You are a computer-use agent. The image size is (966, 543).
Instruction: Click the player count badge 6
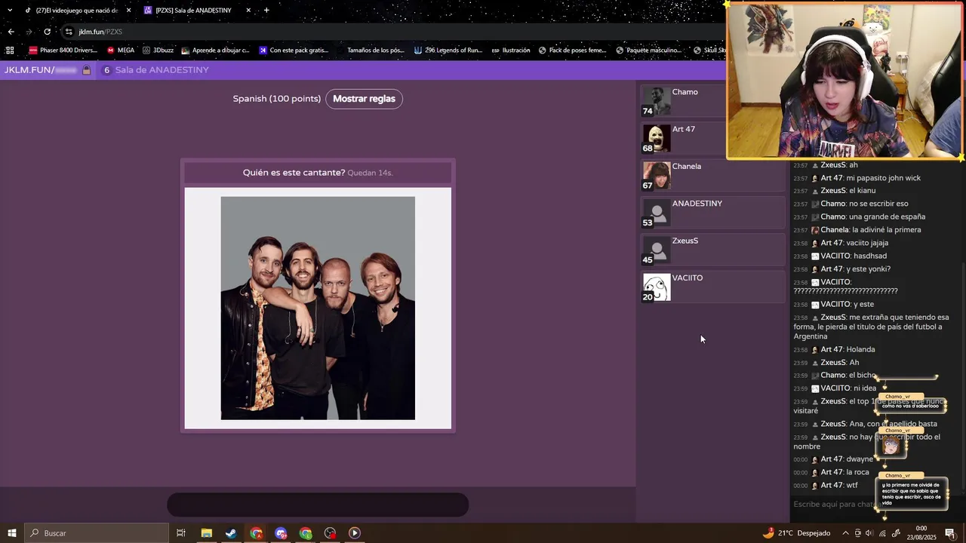(106, 70)
